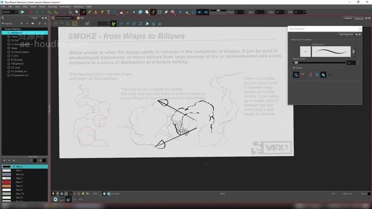Collapse the Palettes section triangle

[x=3, y=23]
